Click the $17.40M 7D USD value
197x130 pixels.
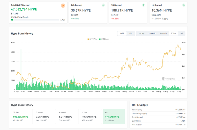click(115, 15)
